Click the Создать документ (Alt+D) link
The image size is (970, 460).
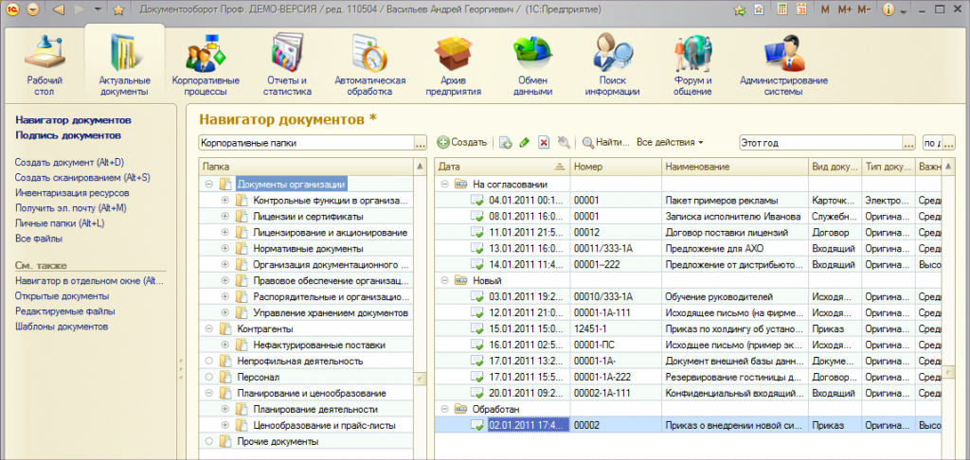click(x=69, y=163)
